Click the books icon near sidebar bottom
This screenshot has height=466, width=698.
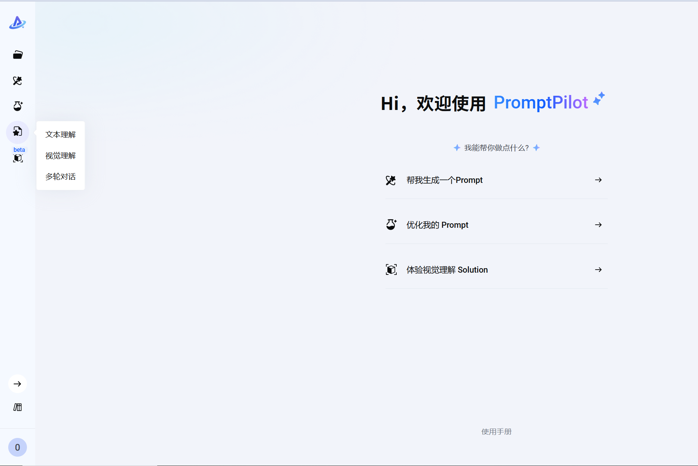18,407
